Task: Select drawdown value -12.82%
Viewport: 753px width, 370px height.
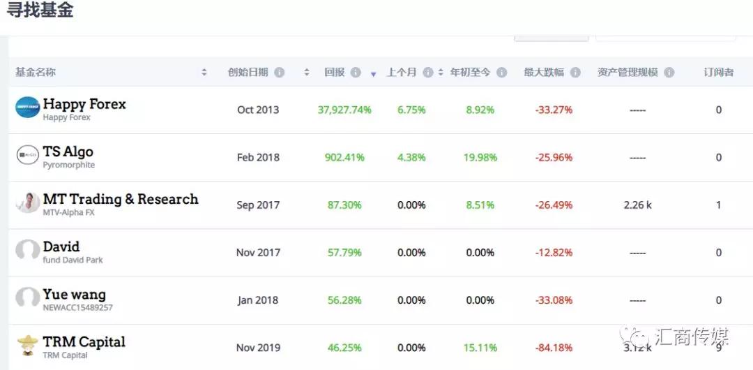Action: 554,253
